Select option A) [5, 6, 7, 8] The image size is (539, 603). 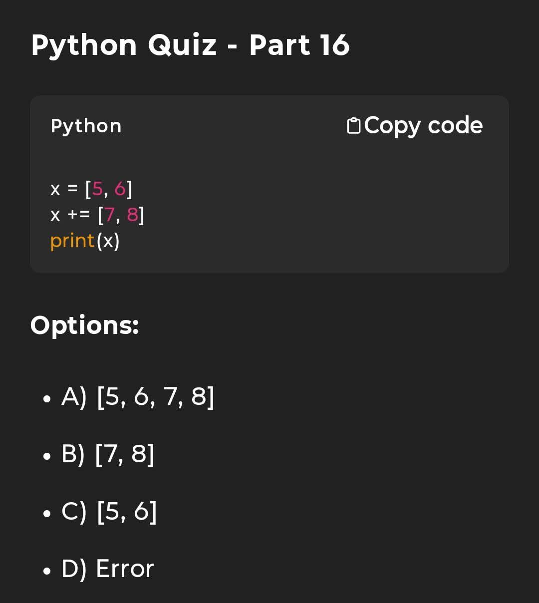tap(138, 396)
